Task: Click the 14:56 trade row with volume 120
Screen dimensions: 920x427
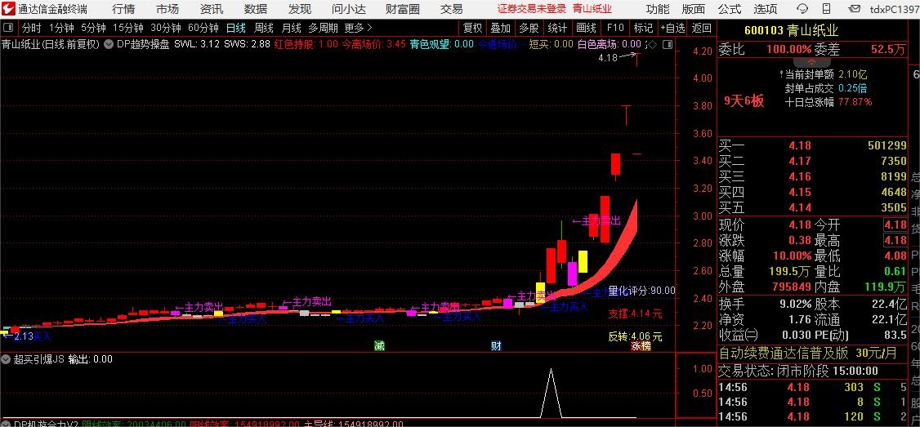Action: (x=813, y=416)
